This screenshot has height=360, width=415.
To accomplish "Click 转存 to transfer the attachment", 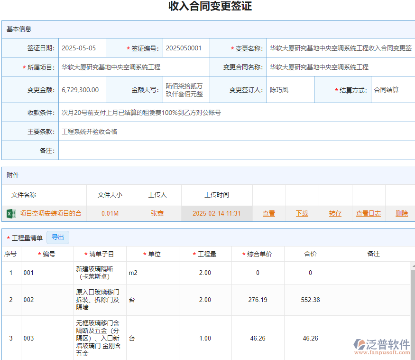I will (335, 213).
